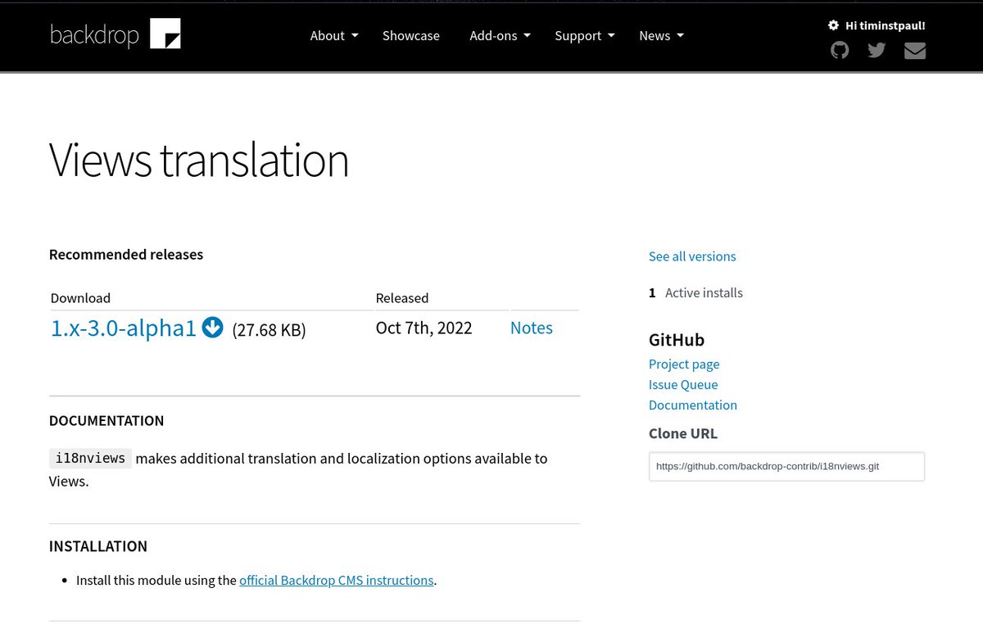Expand the News menu
This screenshot has width=983, height=638.
click(661, 35)
